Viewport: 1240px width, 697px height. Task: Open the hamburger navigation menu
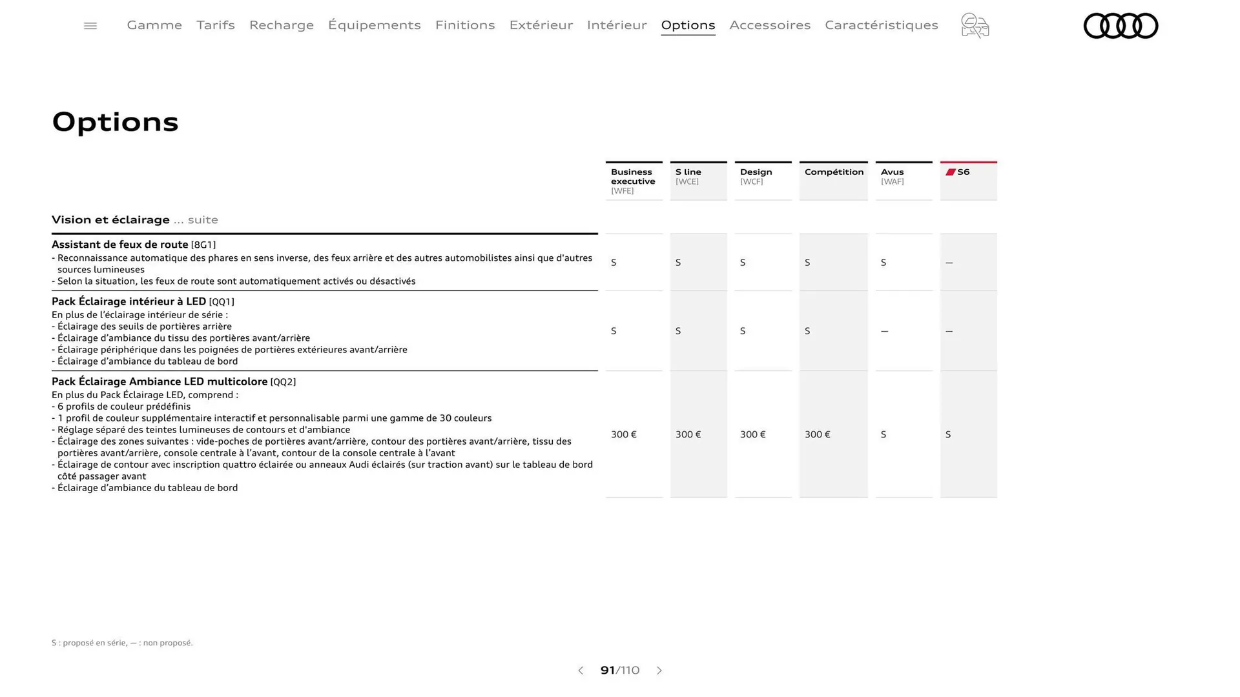(90, 25)
